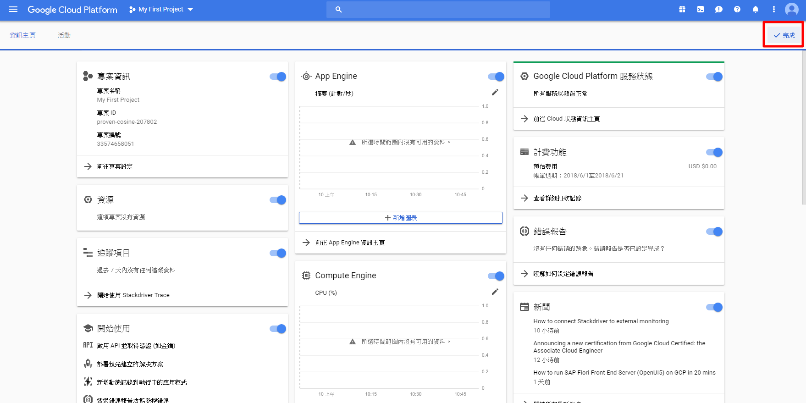Click the Google Cloud Platform 服務狀態 icon

click(x=524, y=76)
